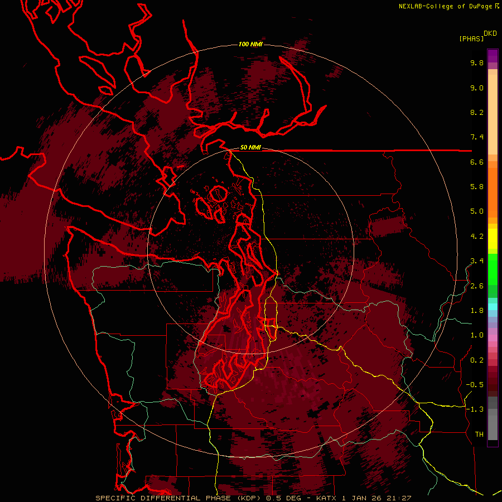The height and width of the screenshot is (502, 502).
Task: Click the 0.2 value on the scale
Action: [477, 360]
